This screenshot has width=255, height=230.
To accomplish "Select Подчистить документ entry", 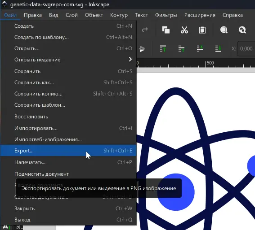I will (x=68, y=174).
